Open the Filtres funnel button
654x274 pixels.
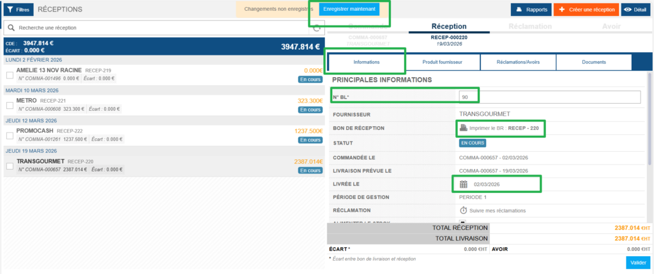click(x=18, y=10)
